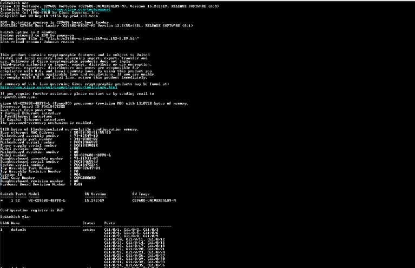Screen dimensions: 415x268
Task: Open the cisco.com/techsupport link
Action: click(x=76, y=10)
